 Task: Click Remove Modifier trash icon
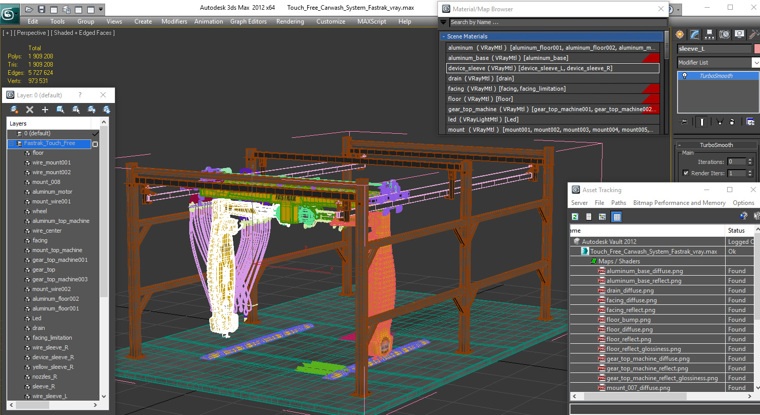(732, 122)
